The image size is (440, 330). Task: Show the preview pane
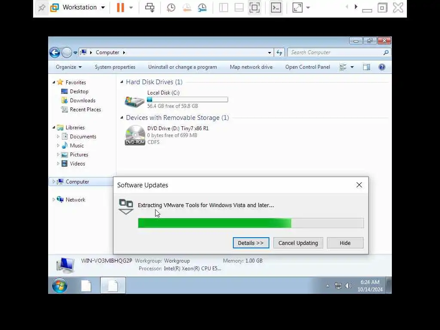[x=367, y=67]
